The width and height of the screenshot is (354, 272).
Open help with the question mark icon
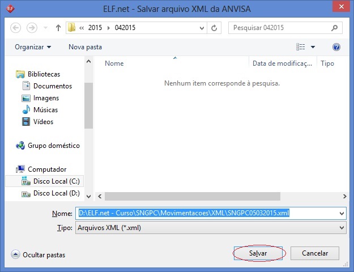click(x=336, y=47)
